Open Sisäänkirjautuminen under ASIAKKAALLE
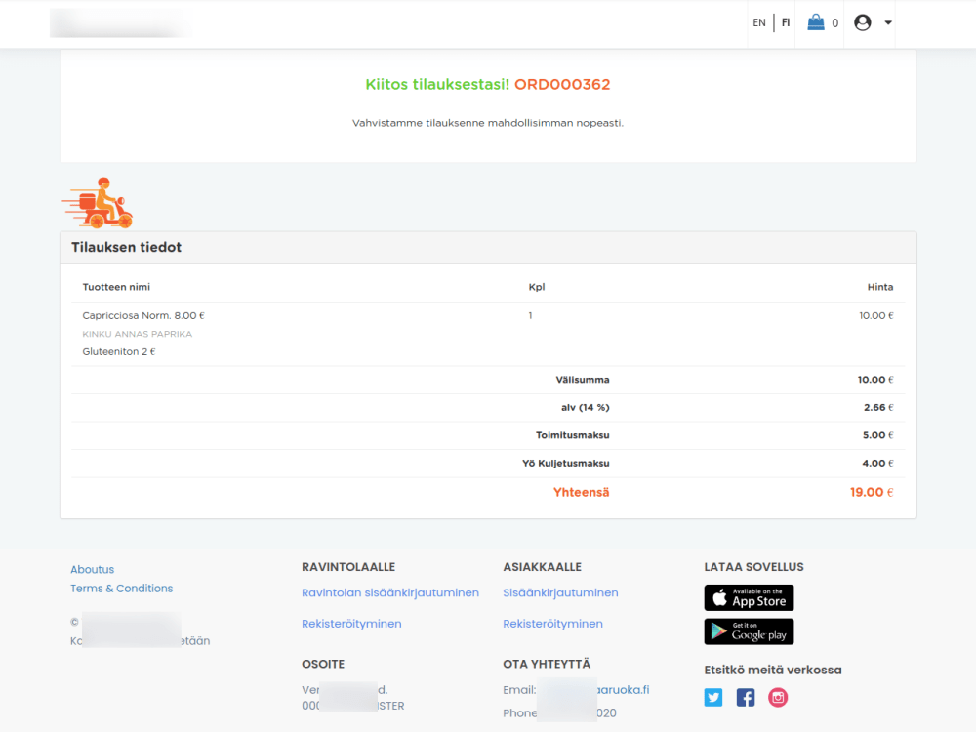Viewport: 976px width, 732px height. click(x=560, y=592)
